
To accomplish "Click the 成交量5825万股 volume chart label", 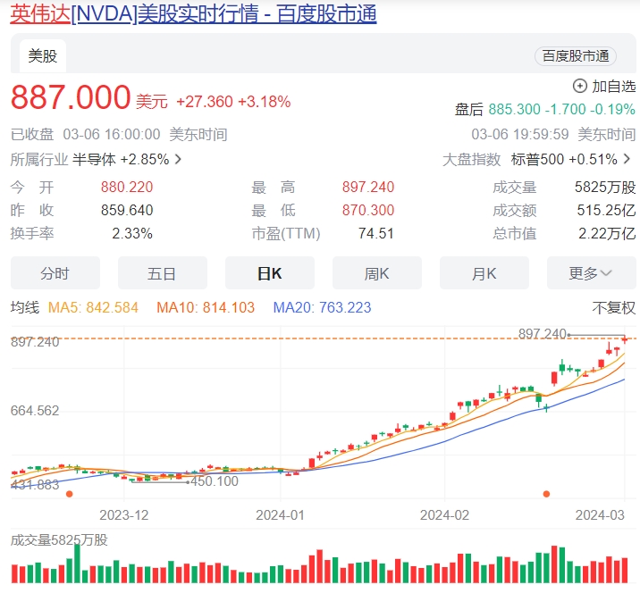I will pyautogui.click(x=59, y=540).
